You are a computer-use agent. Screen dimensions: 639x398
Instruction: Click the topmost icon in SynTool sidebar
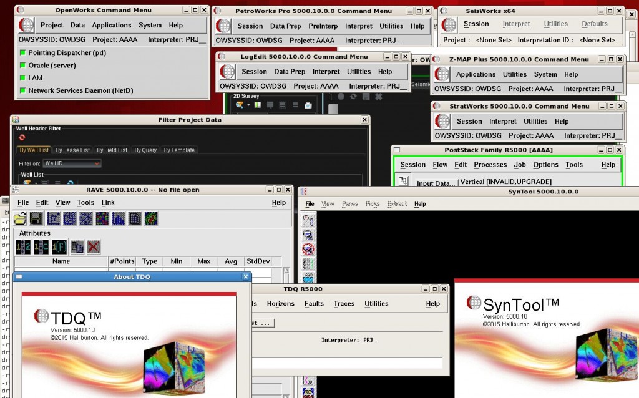point(308,220)
